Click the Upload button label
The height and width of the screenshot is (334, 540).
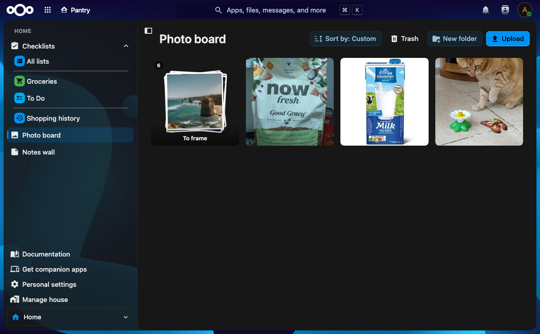[x=512, y=39]
